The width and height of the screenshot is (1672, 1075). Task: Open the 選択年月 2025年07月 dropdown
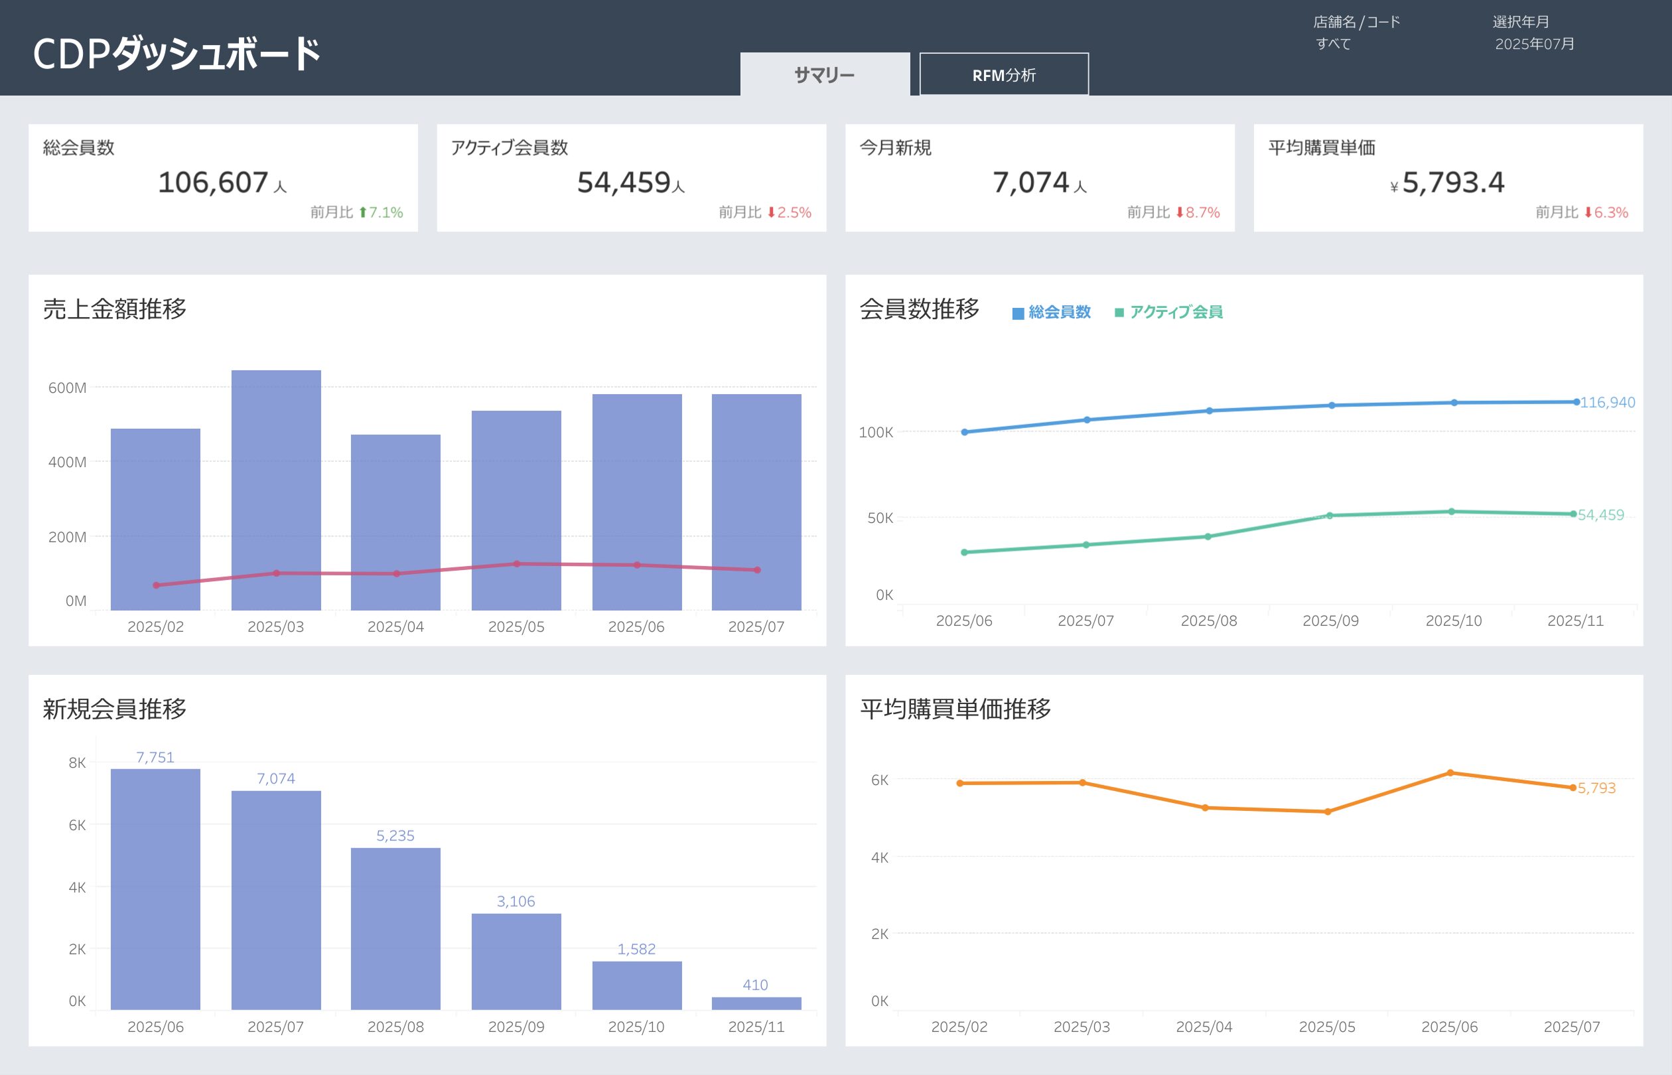coord(1534,43)
